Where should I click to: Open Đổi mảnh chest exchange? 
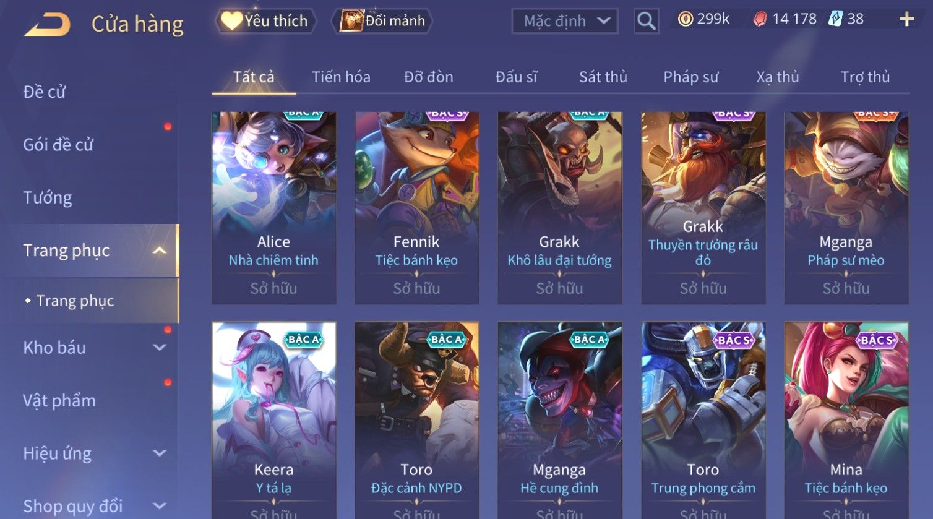pos(382,21)
